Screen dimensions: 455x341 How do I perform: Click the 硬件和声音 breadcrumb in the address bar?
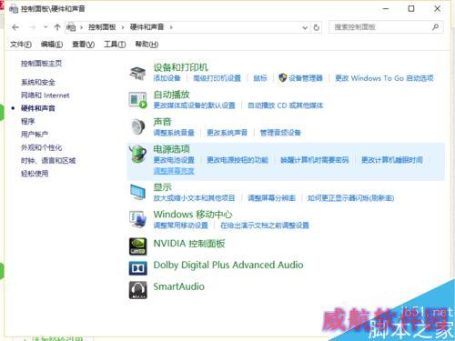tap(147, 27)
